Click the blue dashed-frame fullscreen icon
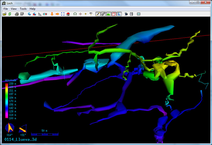The height and width of the screenshot is (145, 212). click(63, 14)
